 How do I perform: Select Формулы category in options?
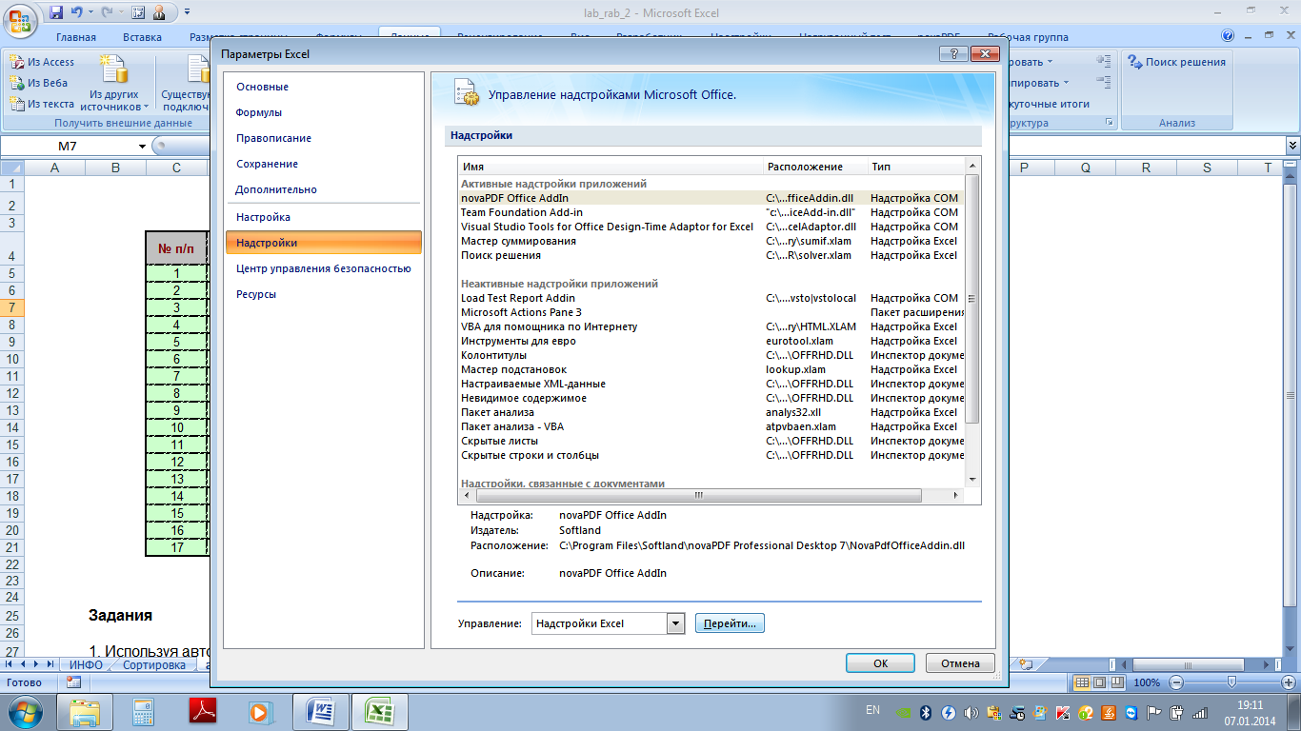coord(323,112)
